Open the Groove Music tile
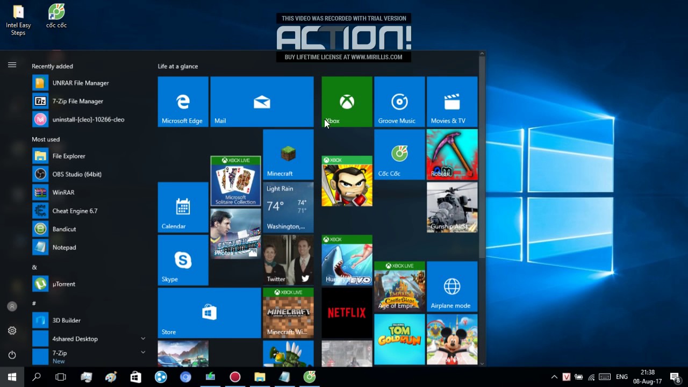 point(399,102)
